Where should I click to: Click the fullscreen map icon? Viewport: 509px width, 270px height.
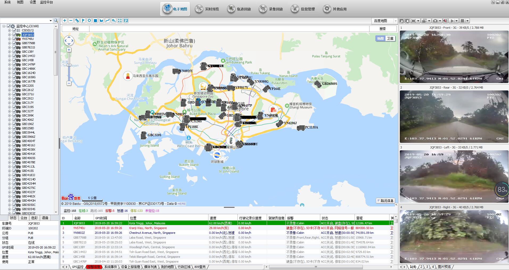coord(120,20)
